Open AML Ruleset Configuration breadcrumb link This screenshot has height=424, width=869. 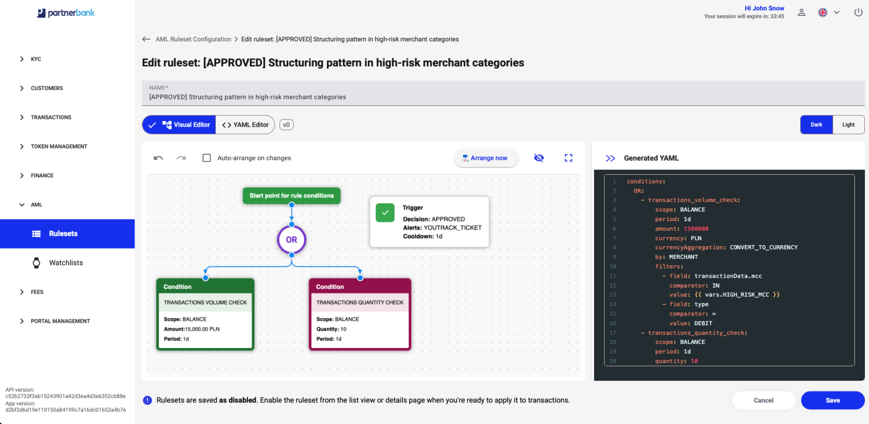pyautogui.click(x=193, y=39)
